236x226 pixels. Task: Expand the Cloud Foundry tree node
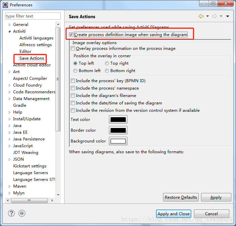coord(9,85)
